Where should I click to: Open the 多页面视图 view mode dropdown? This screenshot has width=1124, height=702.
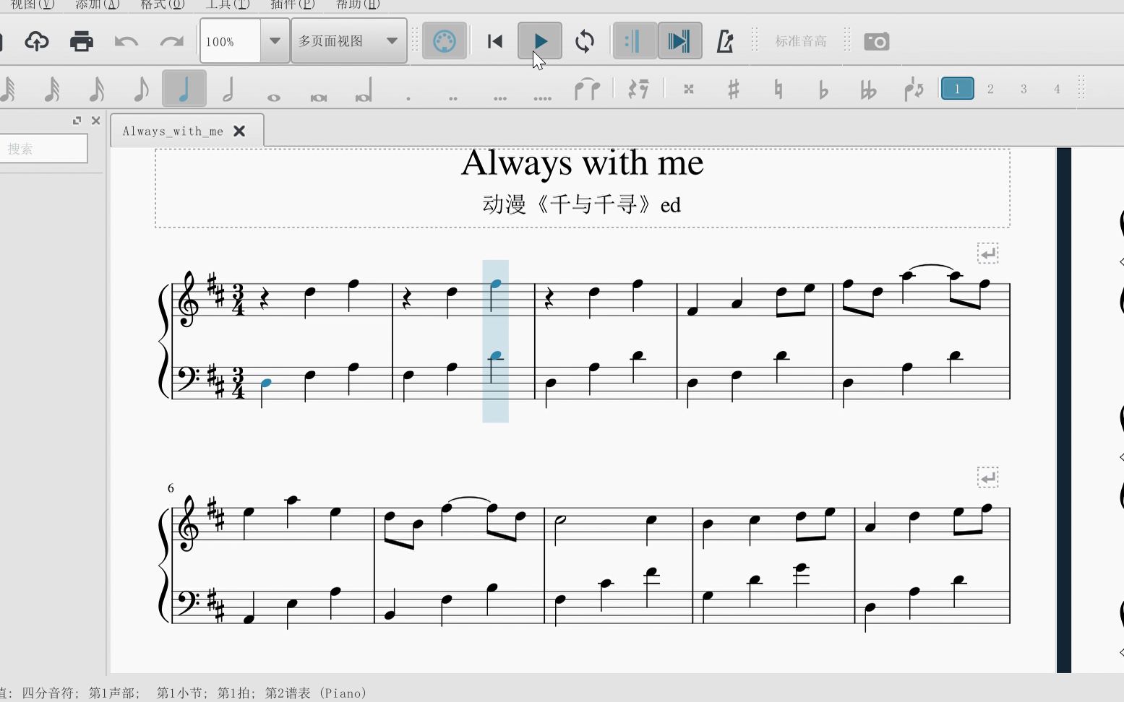pyautogui.click(x=349, y=41)
